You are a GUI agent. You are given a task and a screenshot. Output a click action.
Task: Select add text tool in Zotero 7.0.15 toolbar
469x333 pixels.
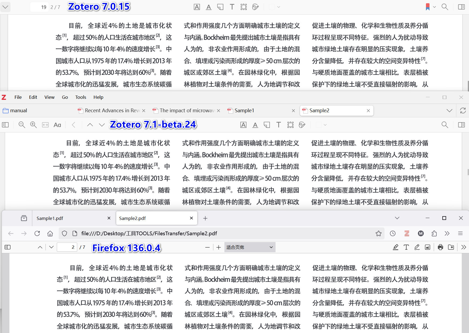point(232,7)
